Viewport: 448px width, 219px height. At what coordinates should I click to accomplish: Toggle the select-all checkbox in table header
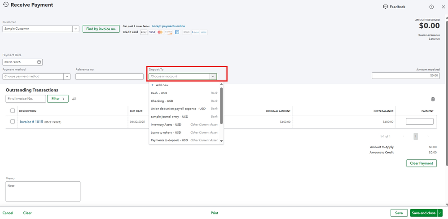click(x=13, y=111)
